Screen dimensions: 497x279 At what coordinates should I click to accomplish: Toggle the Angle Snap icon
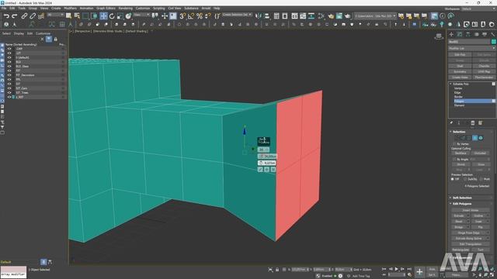tap(191, 15)
